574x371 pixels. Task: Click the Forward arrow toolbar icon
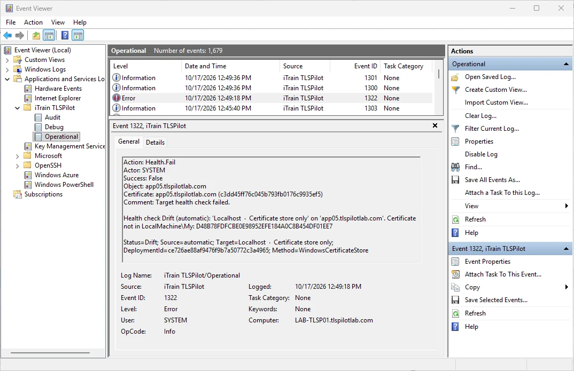click(19, 35)
